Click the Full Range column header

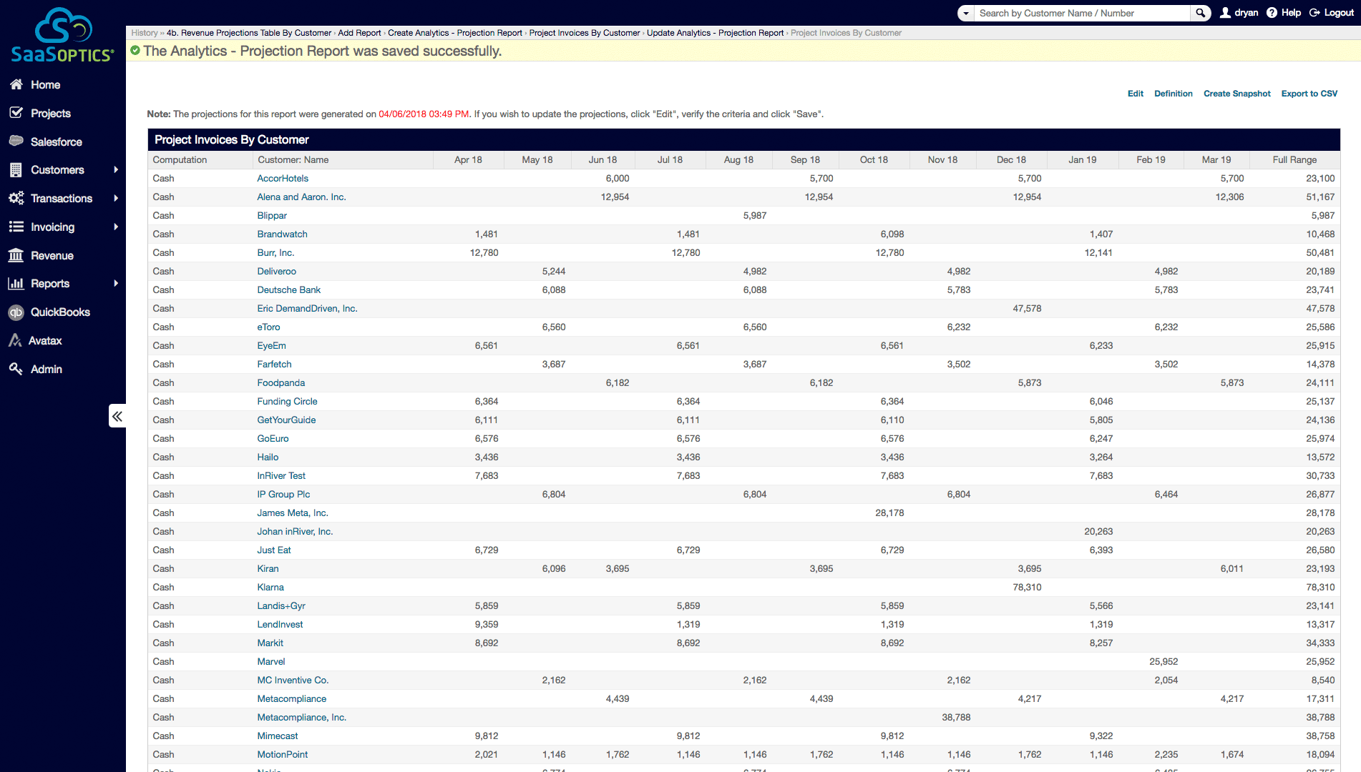click(x=1294, y=160)
